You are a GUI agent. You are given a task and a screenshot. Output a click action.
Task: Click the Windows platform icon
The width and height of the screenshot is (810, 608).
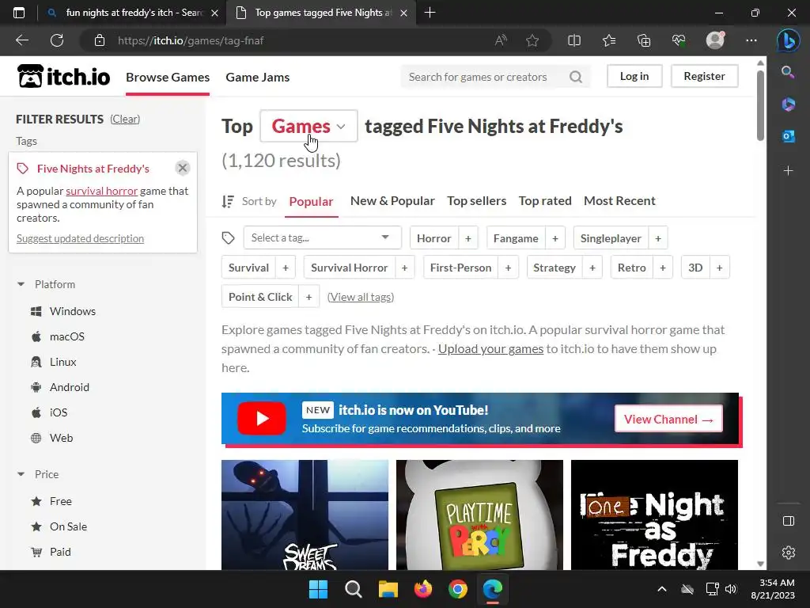pos(36,311)
